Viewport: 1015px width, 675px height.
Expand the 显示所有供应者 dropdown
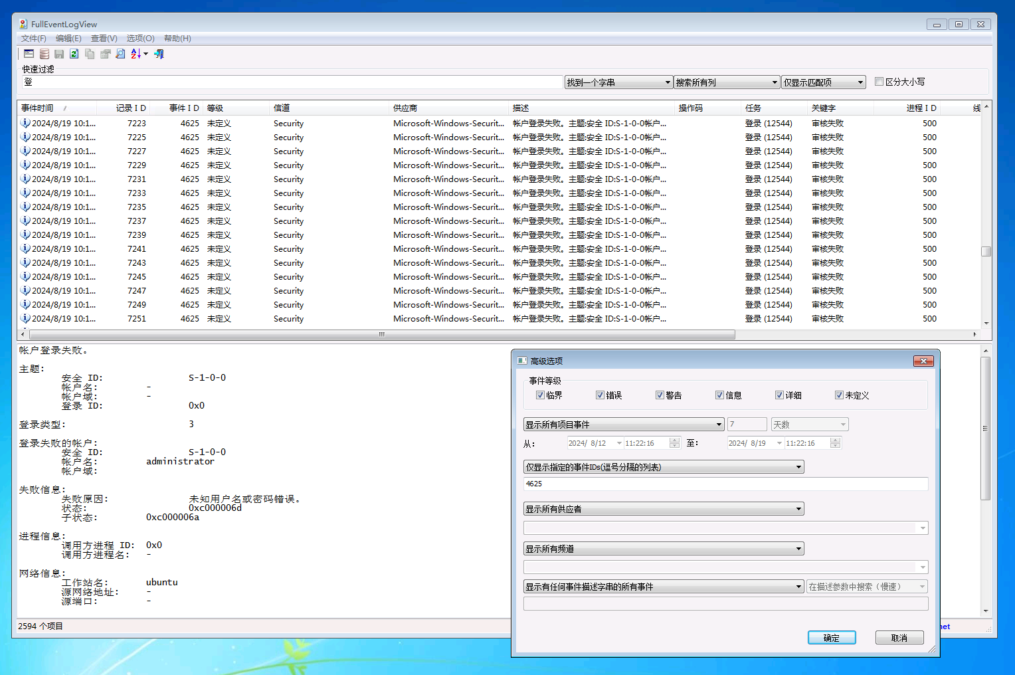(x=664, y=509)
